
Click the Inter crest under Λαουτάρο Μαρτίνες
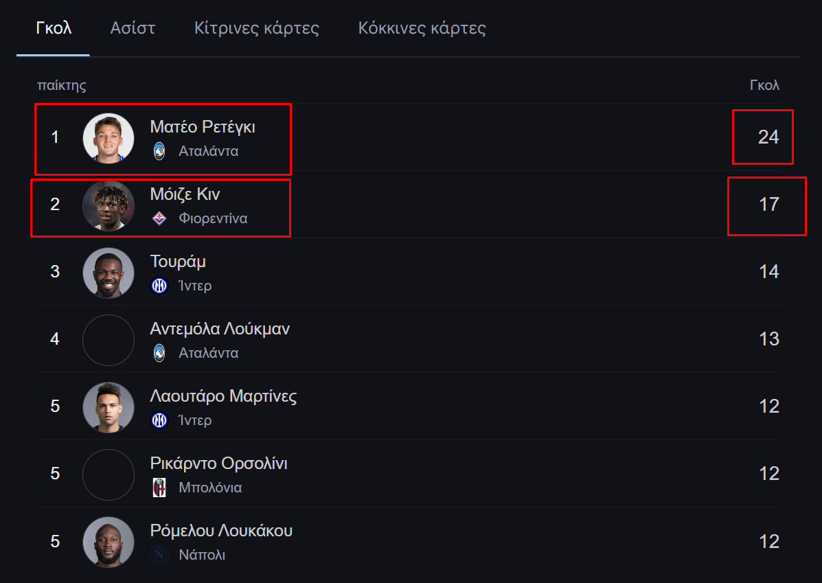coord(159,420)
